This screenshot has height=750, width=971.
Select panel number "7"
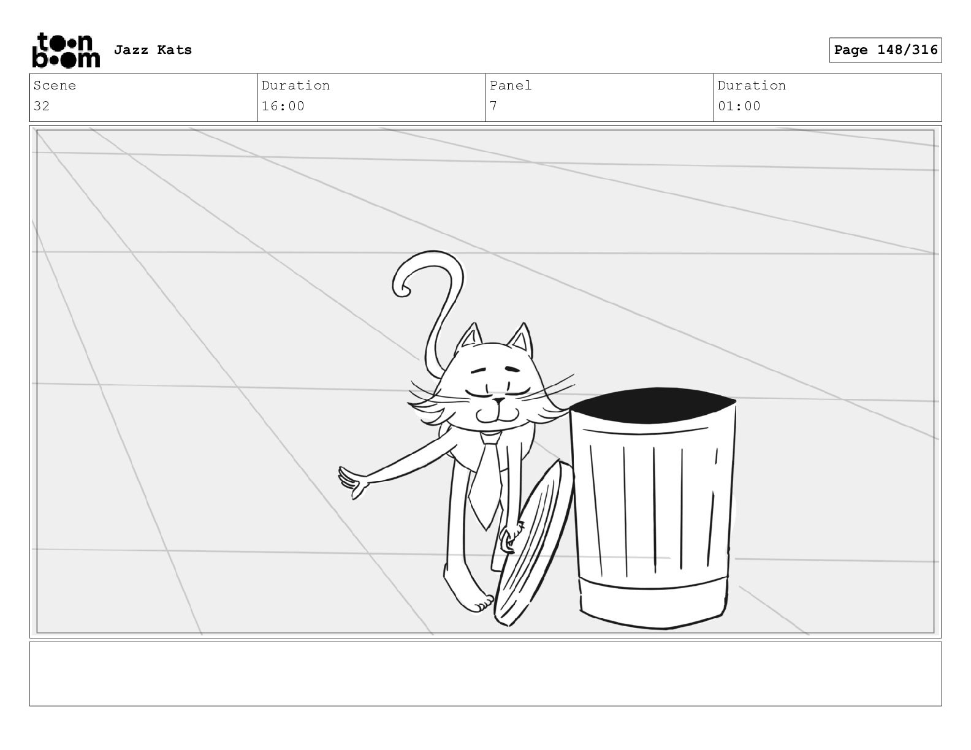[x=493, y=106]
